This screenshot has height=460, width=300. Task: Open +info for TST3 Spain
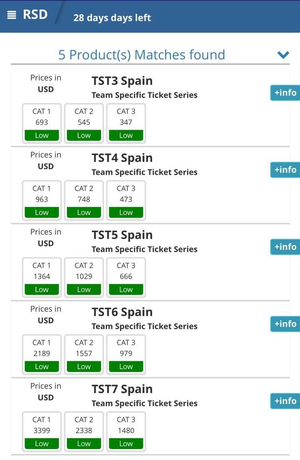pyautogui.click(x=285, y=93)
